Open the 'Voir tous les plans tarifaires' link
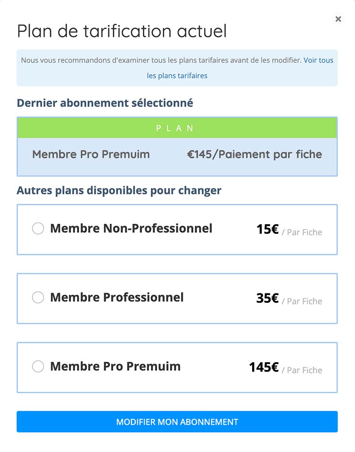This screenshot has width=355, height=452. (318, 60)
